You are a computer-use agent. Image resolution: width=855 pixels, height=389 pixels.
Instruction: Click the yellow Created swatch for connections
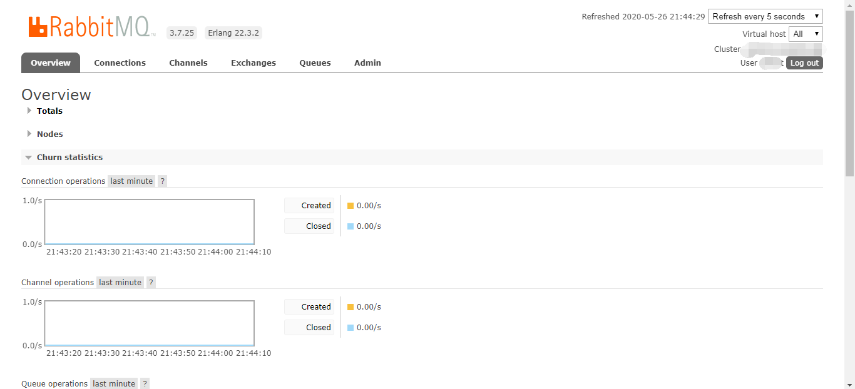pyautogui.click(x=351, y=206)
